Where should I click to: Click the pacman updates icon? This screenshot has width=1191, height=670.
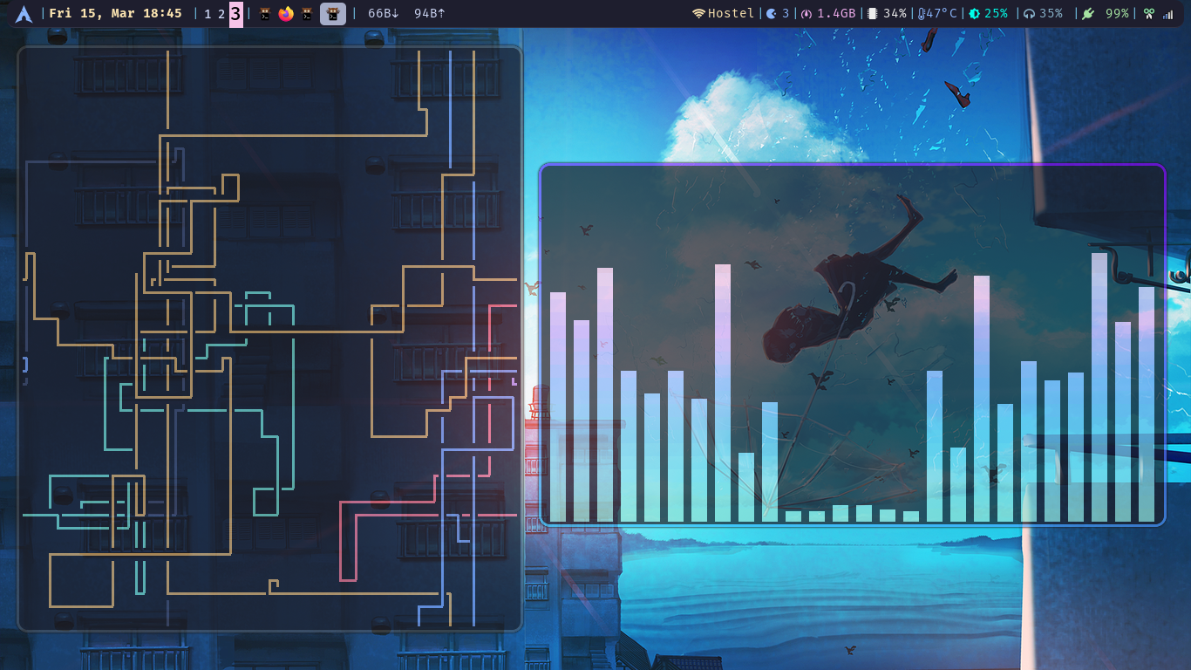click(772, 14)
